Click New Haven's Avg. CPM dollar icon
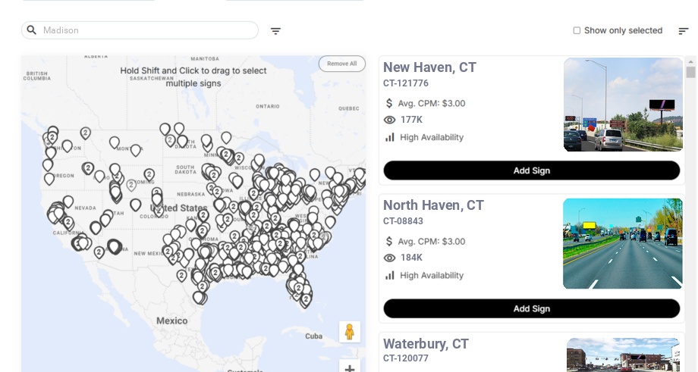The width and height of the screenshot is (698, 372). pyautogui.click(x=389, y=103)
